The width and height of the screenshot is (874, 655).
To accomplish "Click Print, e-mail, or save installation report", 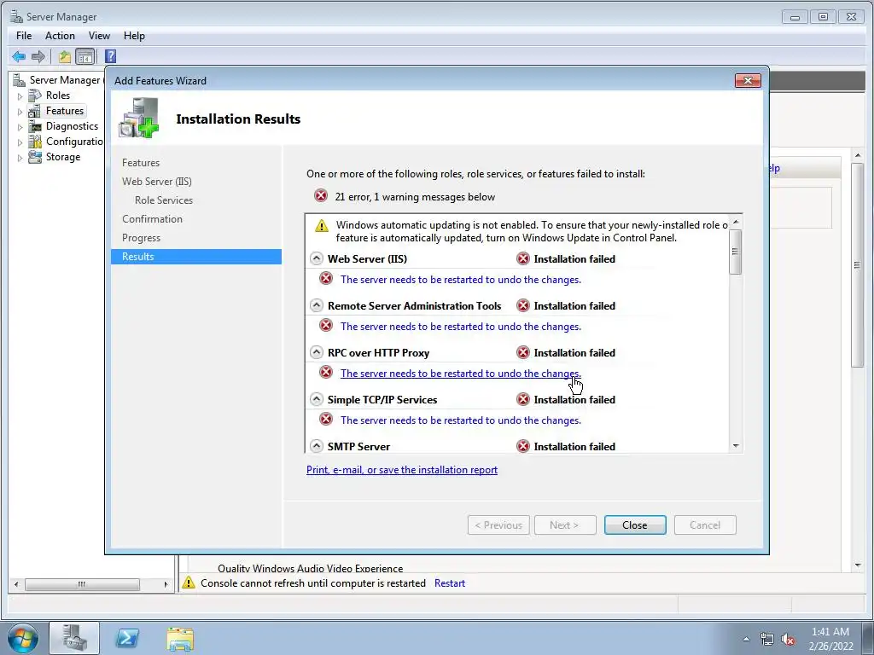I will pyautogui.click(x=402, y=470).
